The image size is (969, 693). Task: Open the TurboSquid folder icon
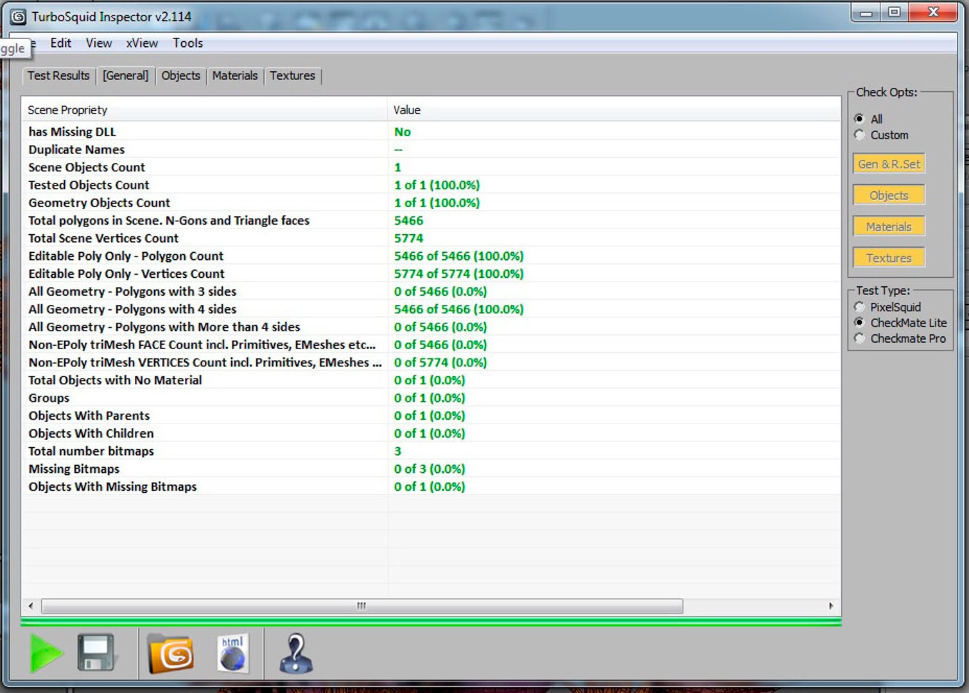170,654
